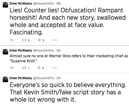The width and height of the screenshot is (129, 105).
Task: Open 12h timestamp of 'Susanne Kroll' tweet
Action: pos(58,51)
